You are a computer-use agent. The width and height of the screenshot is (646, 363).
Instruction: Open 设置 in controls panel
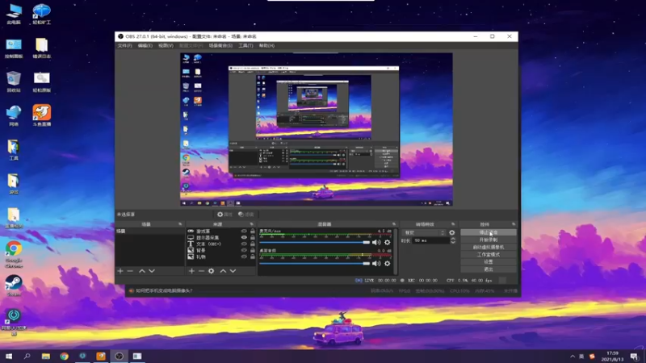(x=489, y=261)
